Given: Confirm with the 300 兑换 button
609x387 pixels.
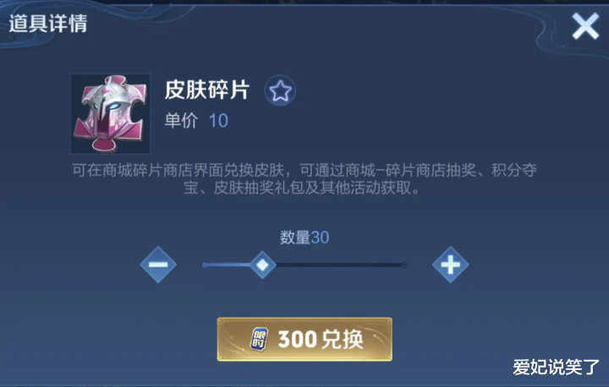Looking at the screenshot, I should point(304,339).
